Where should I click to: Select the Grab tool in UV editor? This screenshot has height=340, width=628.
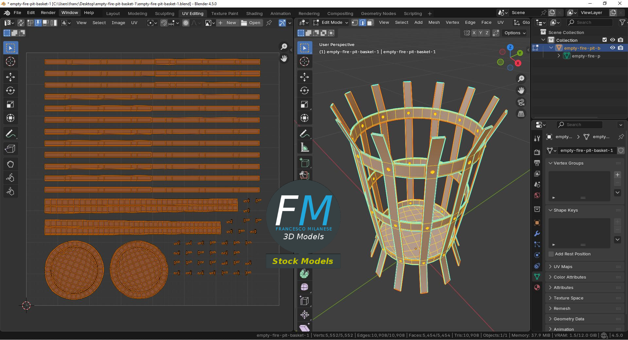[x=10, y=164]
